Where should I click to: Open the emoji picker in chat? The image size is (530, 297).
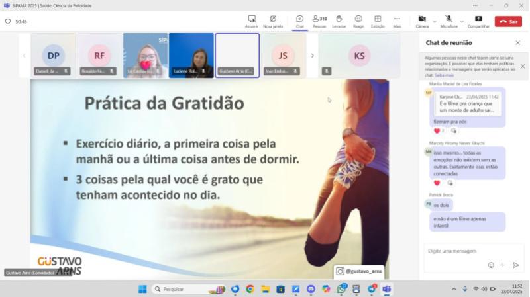point(491,265)
